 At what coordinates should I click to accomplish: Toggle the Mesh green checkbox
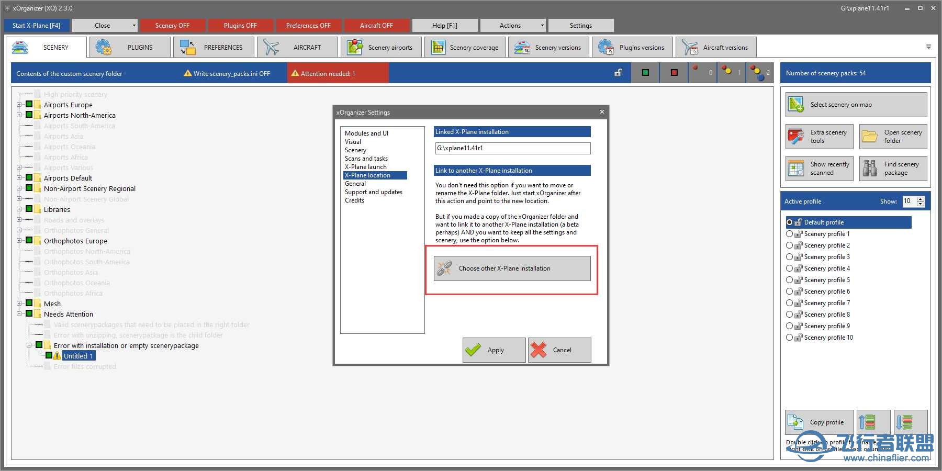click(29, 303)
